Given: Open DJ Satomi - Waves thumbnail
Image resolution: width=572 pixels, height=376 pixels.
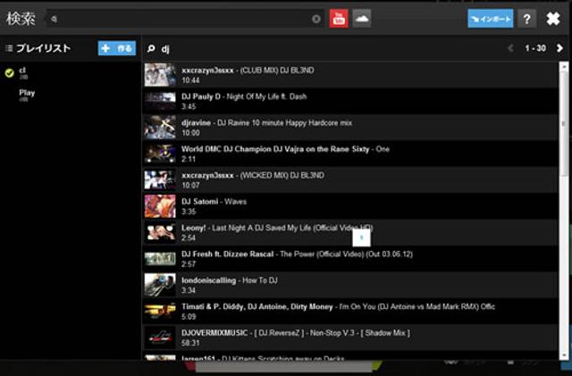Looking at the screenshot, I should coord(160,206).
